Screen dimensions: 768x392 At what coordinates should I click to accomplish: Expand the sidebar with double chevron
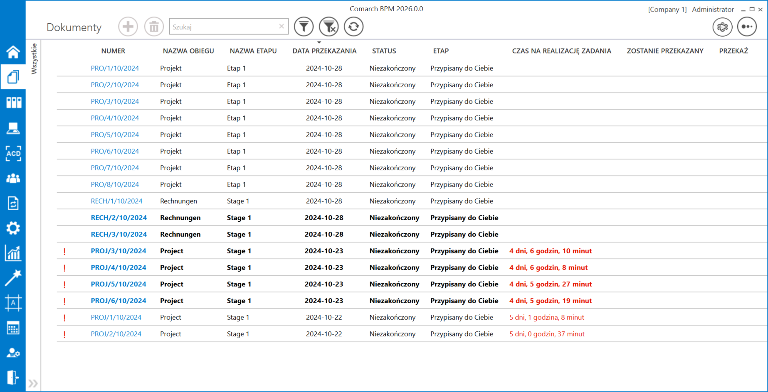click(x=33, y=383)
